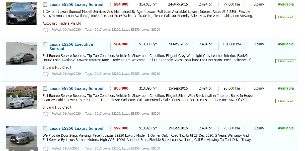This screenshot has width=305, height=151.
Task: Click the favorite star on the $94,800 listing
Action: (45, 30)
